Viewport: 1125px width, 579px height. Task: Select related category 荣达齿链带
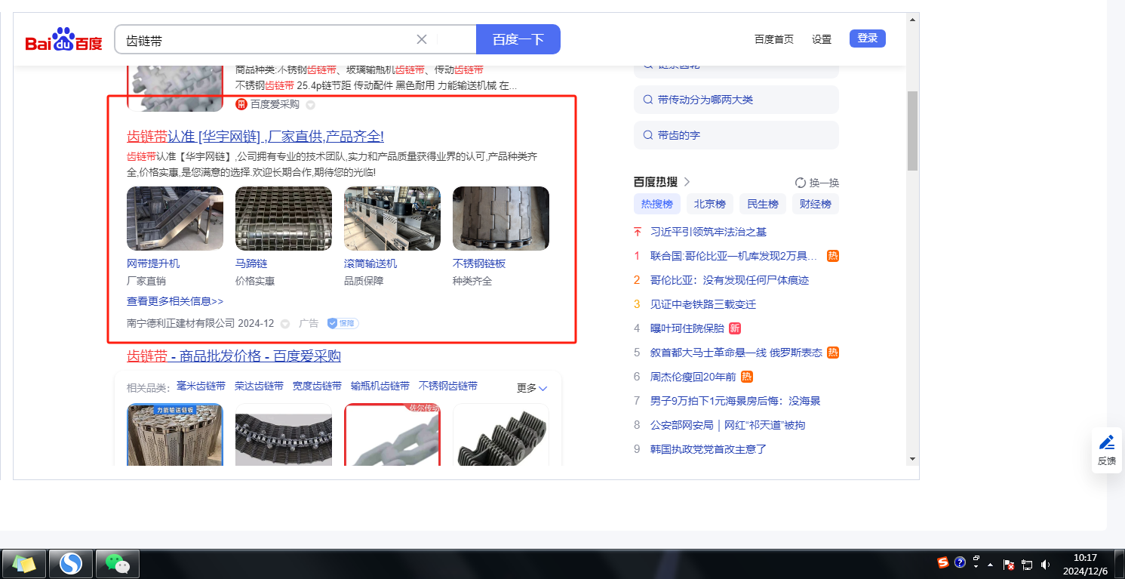click(x=259, y=386)
